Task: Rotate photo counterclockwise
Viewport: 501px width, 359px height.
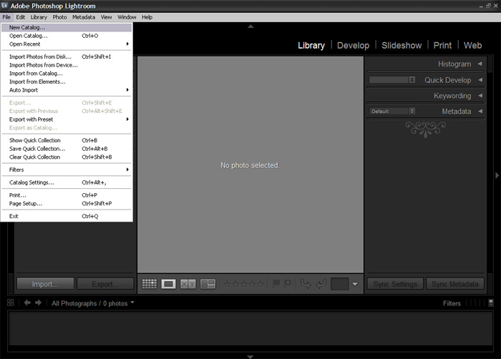Action: coord(306,284)
